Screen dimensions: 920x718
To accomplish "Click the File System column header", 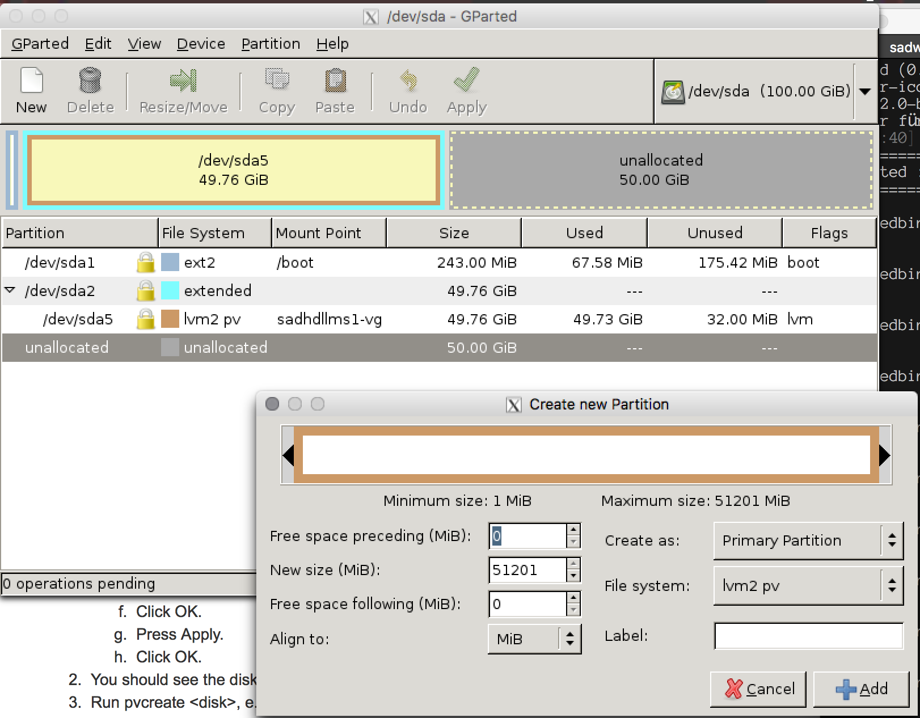I will click(x=215, y=233).
